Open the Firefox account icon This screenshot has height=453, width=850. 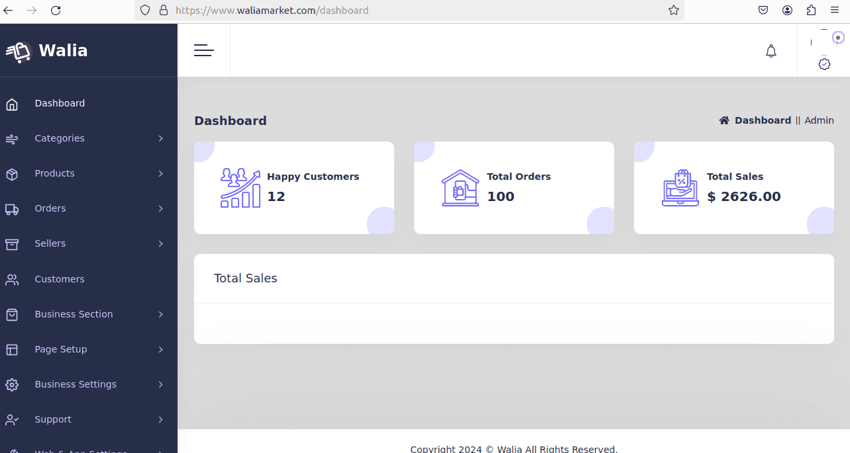coord(787,10)
